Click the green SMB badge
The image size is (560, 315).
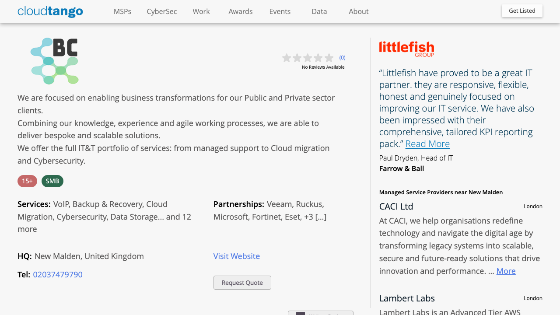click(x=52, y=181)
